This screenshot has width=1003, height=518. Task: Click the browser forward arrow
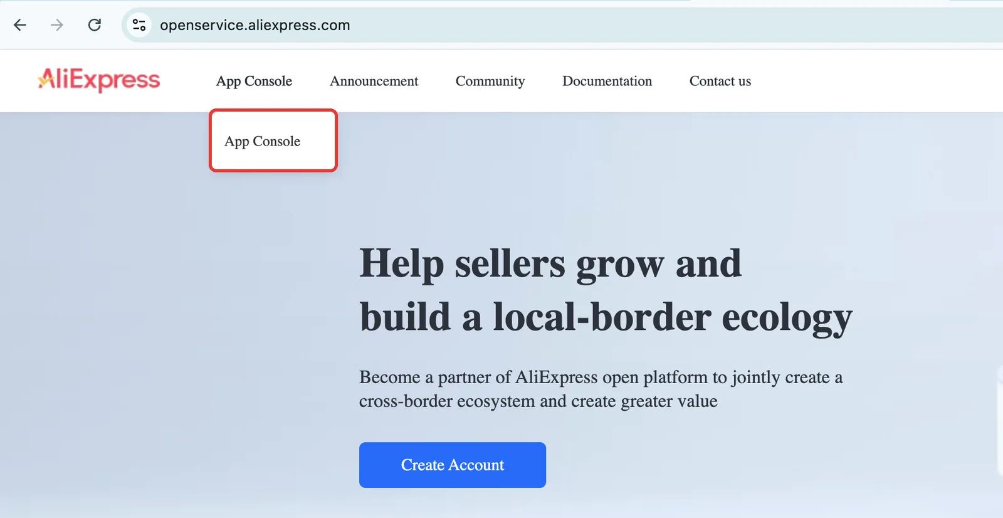57,25
